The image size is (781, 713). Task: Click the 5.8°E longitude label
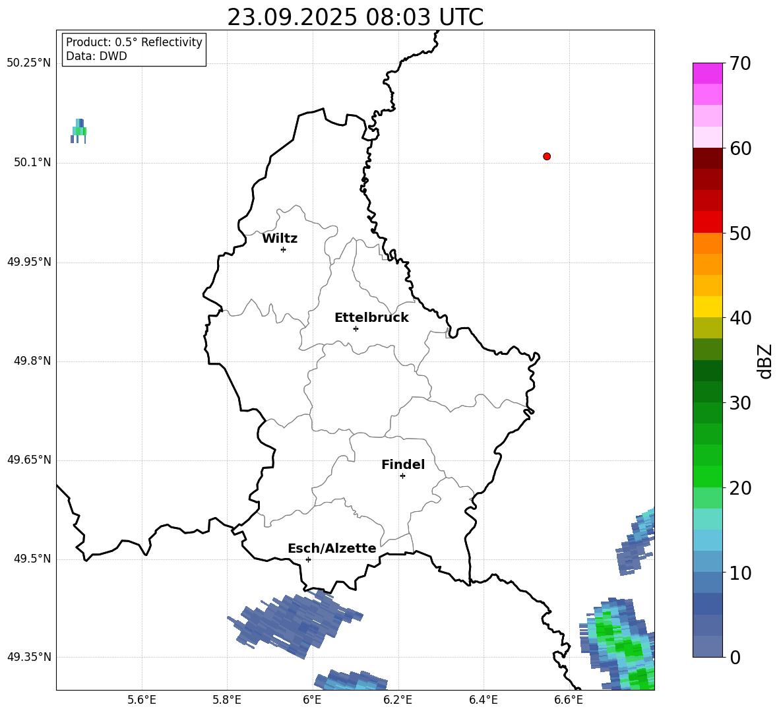(227, 700)
